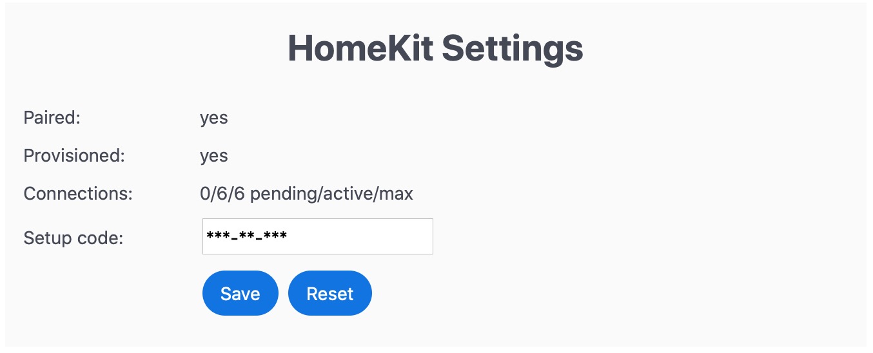The width and height of the screenshot is (873, 353).
Task: Click the pending/active/max text
Action: point(331,194)
